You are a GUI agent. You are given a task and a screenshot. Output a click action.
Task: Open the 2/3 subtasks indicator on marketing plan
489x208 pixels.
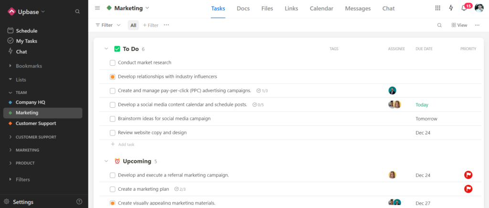(x=180, y=189)
